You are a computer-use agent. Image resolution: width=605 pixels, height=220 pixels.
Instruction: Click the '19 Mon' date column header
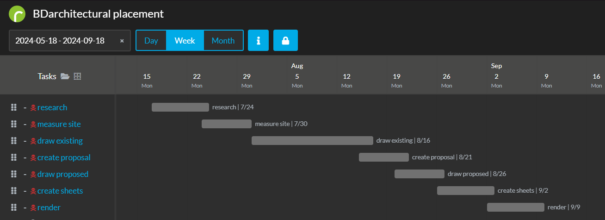pos(396,81)
